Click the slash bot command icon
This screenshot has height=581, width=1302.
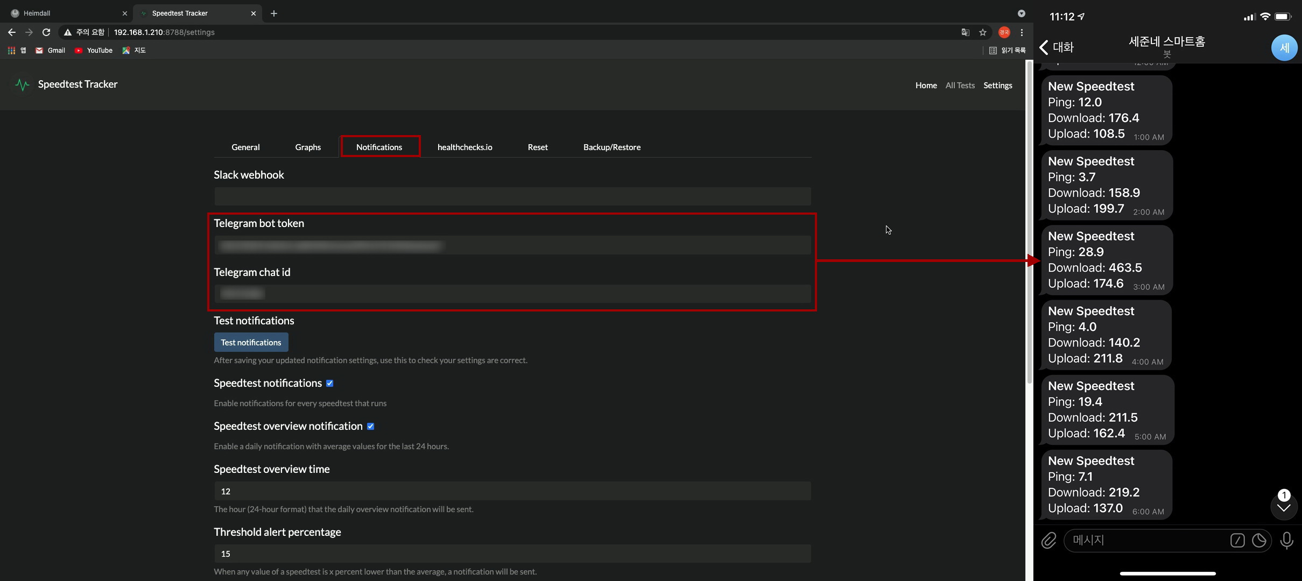1237,540
